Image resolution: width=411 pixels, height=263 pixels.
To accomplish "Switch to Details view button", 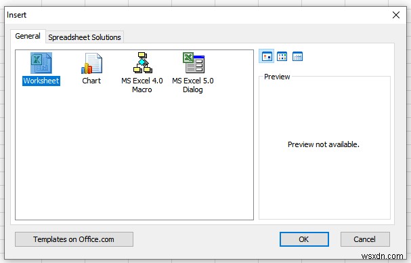I will coord(297,56).
